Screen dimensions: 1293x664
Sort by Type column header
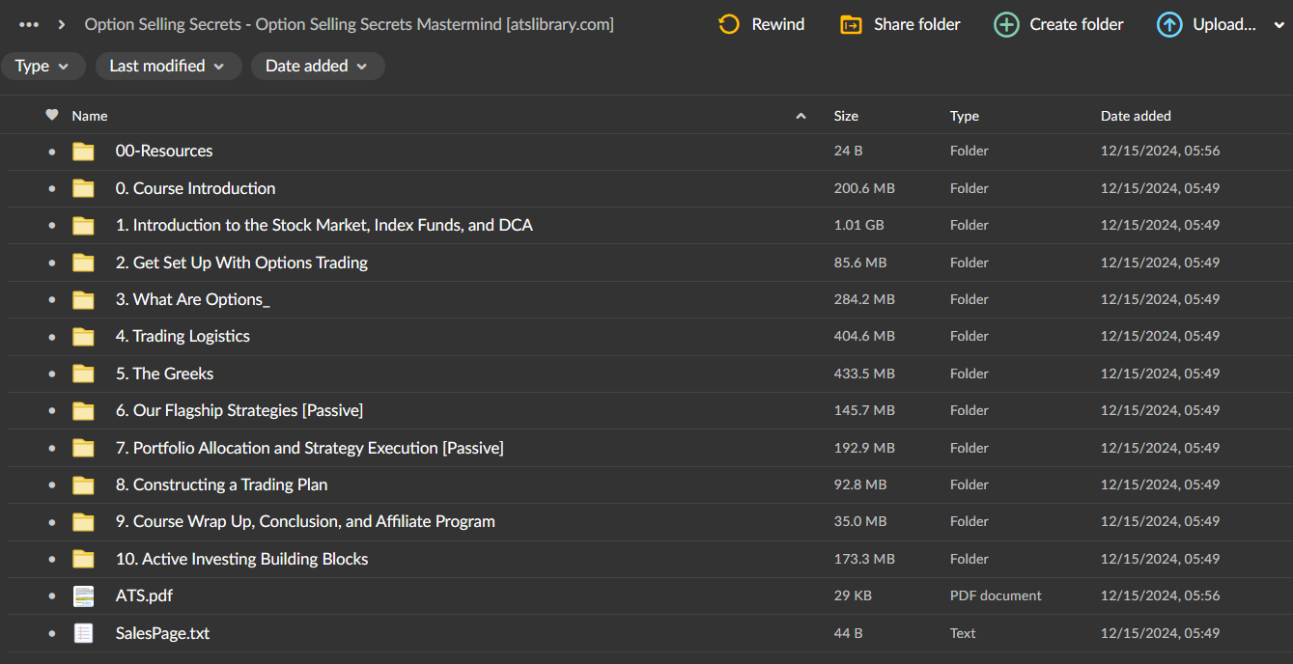pyautogui.click(x=965, y=116)
